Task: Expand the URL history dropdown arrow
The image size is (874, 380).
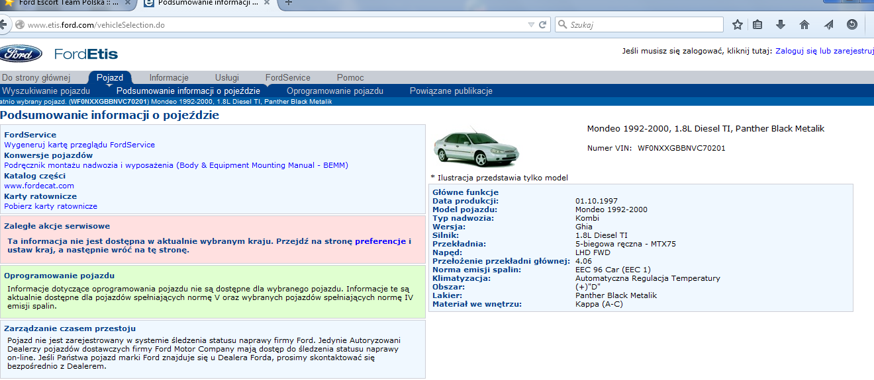Action: pos(531,25)
